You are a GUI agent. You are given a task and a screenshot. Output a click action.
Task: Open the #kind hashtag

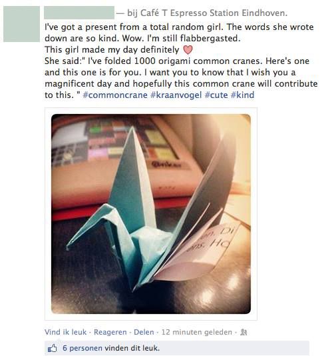(242, 95)
